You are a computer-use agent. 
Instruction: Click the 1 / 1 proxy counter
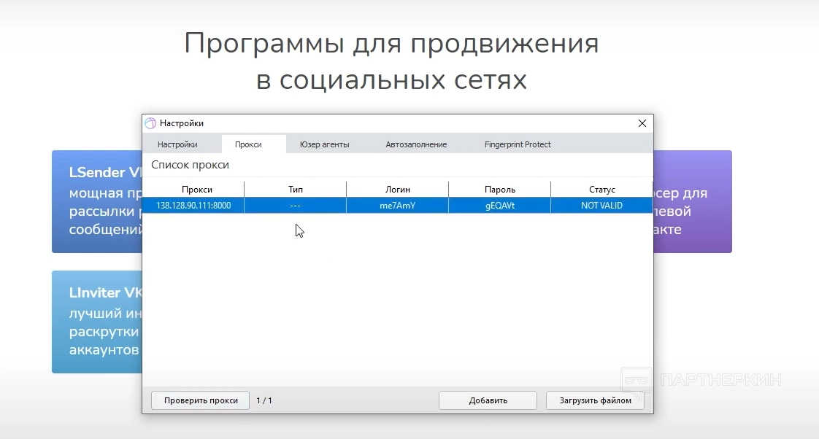click(264, 400)
